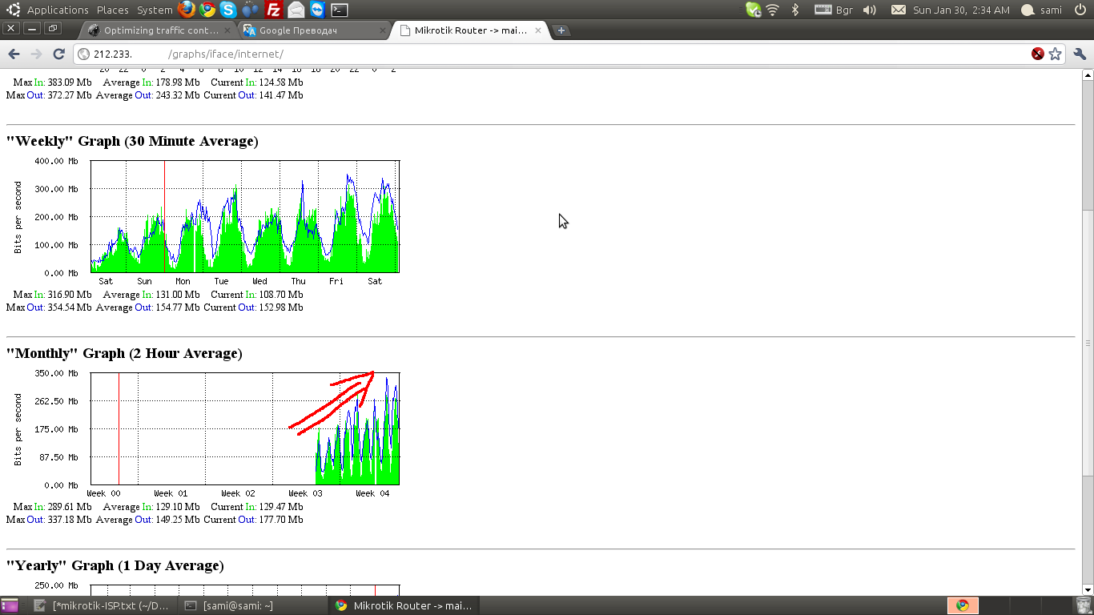Switch to sami@sami terminal taskbar window
This screenshot has width=1094, height=615.
click(x=251, y=605)
